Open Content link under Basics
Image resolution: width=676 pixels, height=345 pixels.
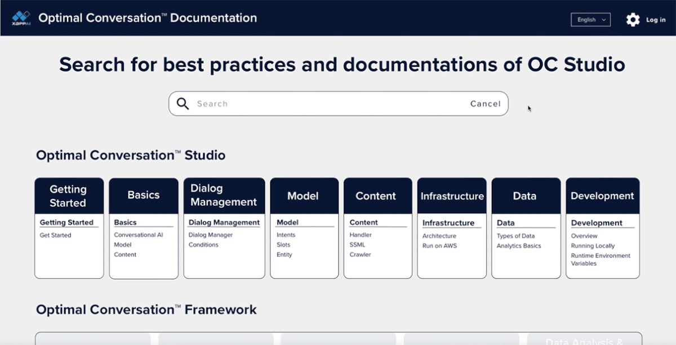(x=125, y=254)
